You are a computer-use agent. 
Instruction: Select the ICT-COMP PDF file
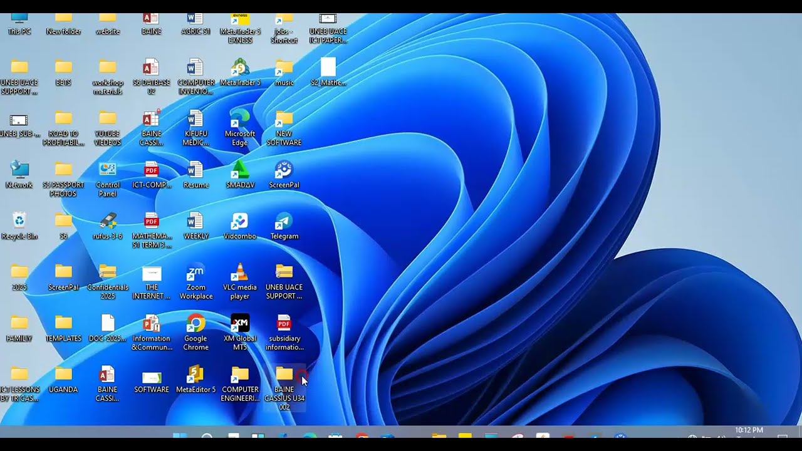click(x=152, y=175)
